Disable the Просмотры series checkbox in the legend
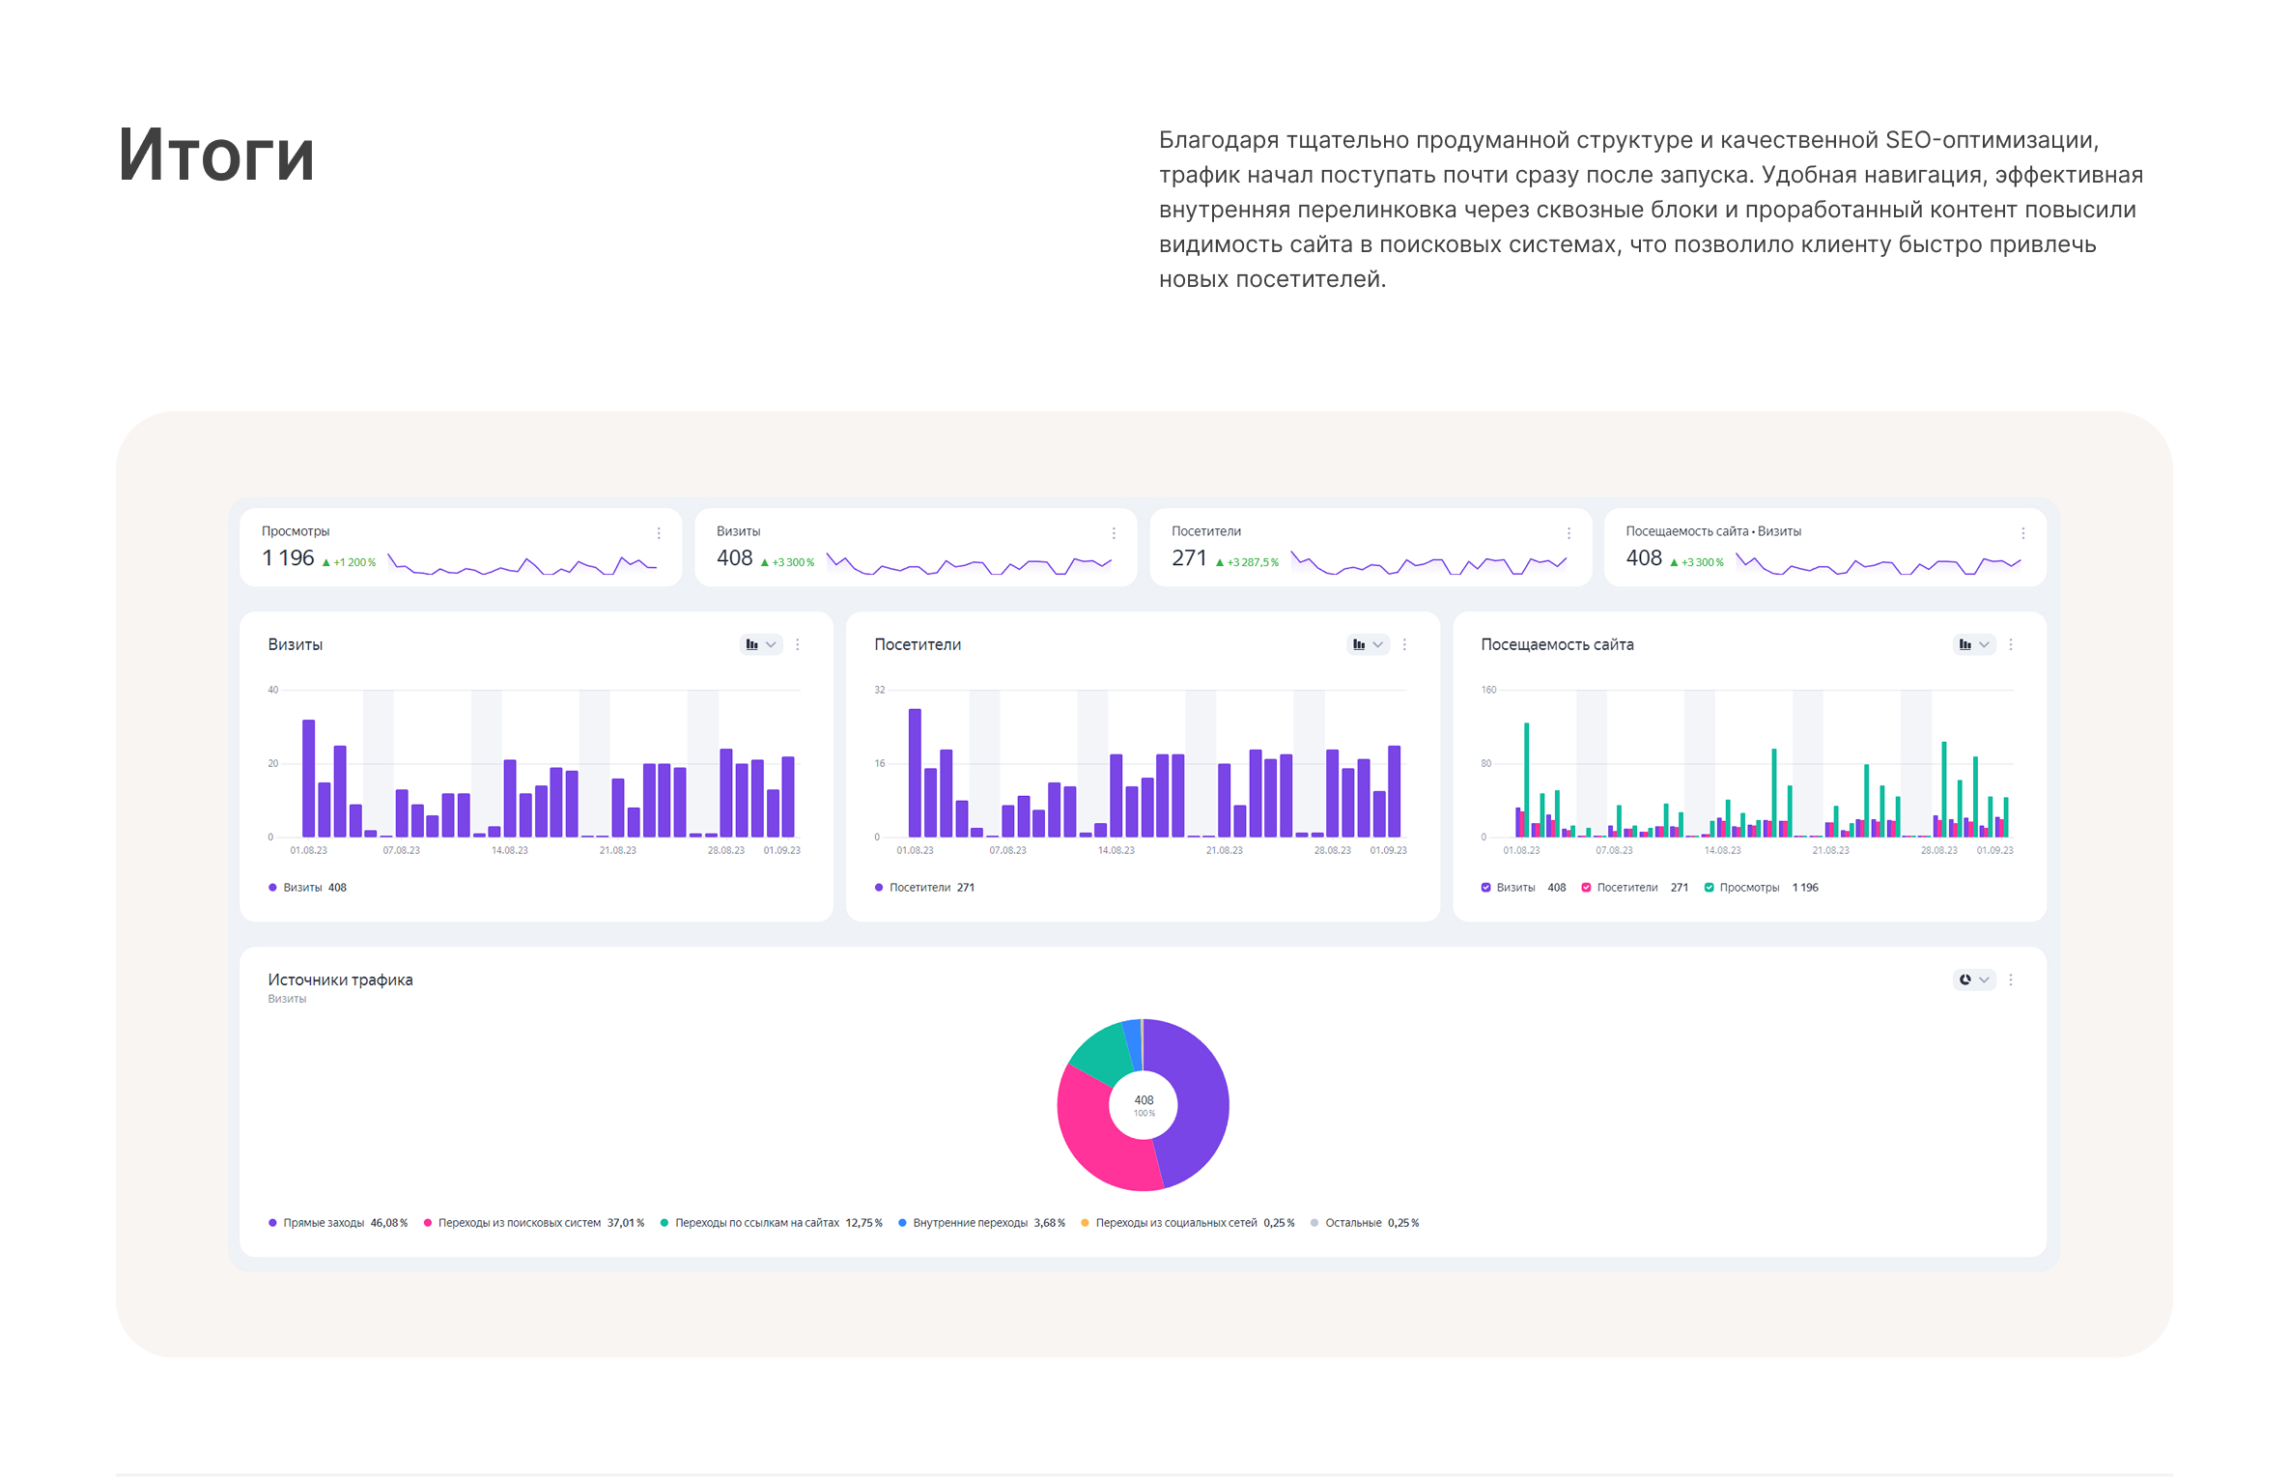Viewport: 2289px width, 1477px height. [1709, 888]
